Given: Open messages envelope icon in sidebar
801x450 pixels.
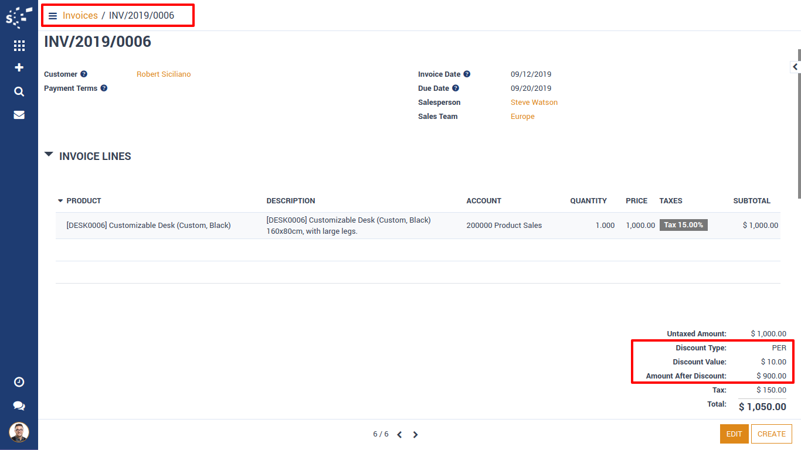Looking at the screenshot, I should 19,115.
